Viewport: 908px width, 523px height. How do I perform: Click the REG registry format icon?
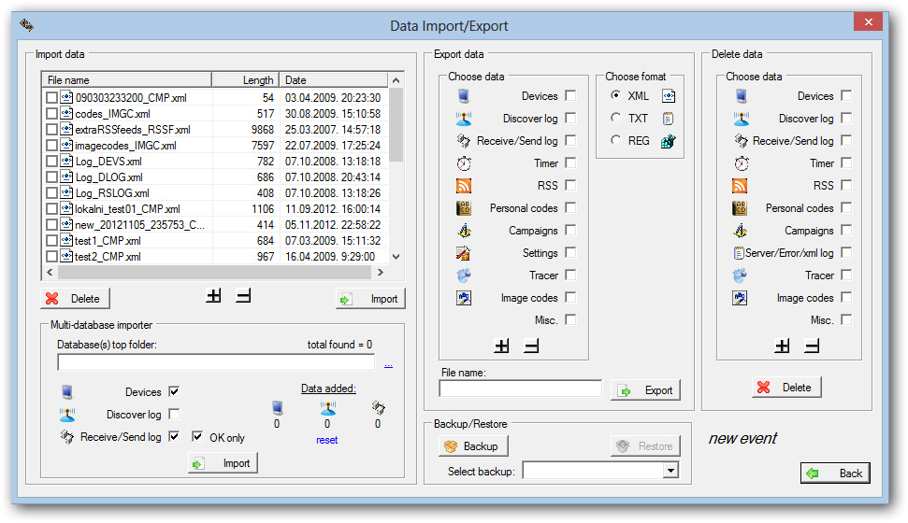(x=669, y=141)
